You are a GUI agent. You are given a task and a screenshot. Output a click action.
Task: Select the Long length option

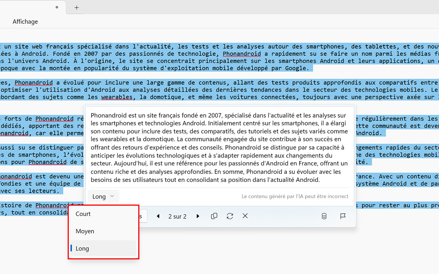[x=103, y=248]
